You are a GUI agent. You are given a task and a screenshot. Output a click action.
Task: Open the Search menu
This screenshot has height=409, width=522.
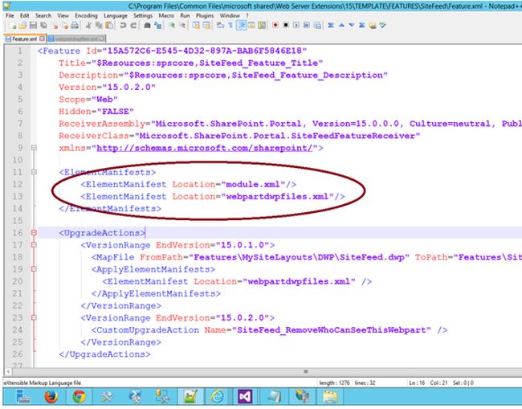[x=43, y=15]
